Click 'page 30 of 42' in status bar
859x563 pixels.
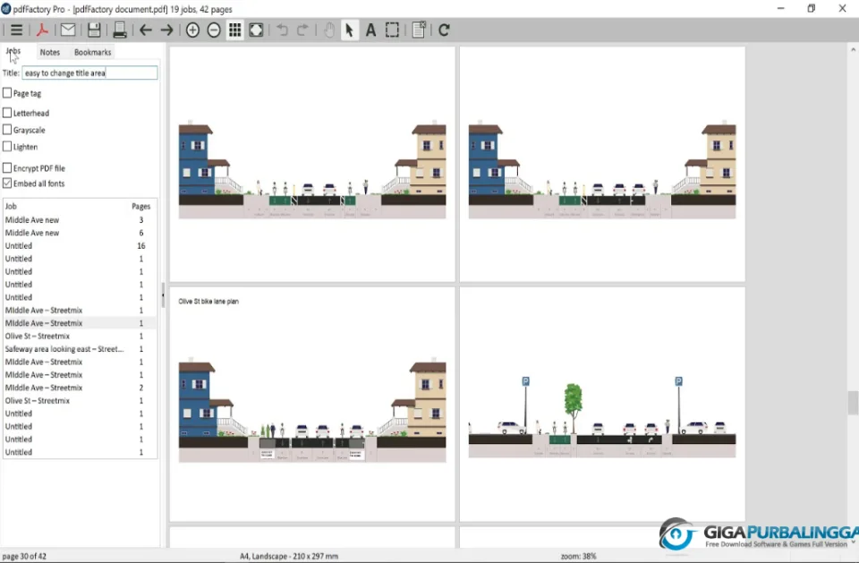pyautogui.click(x=24, y=556)
